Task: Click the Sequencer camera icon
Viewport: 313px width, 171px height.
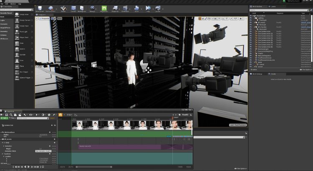Action: pos(15,115)
